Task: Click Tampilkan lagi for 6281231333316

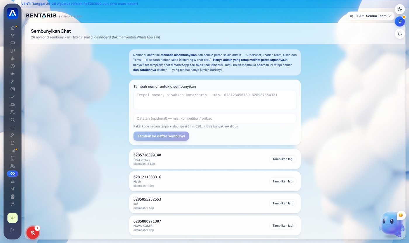Action: click(283, 181)
